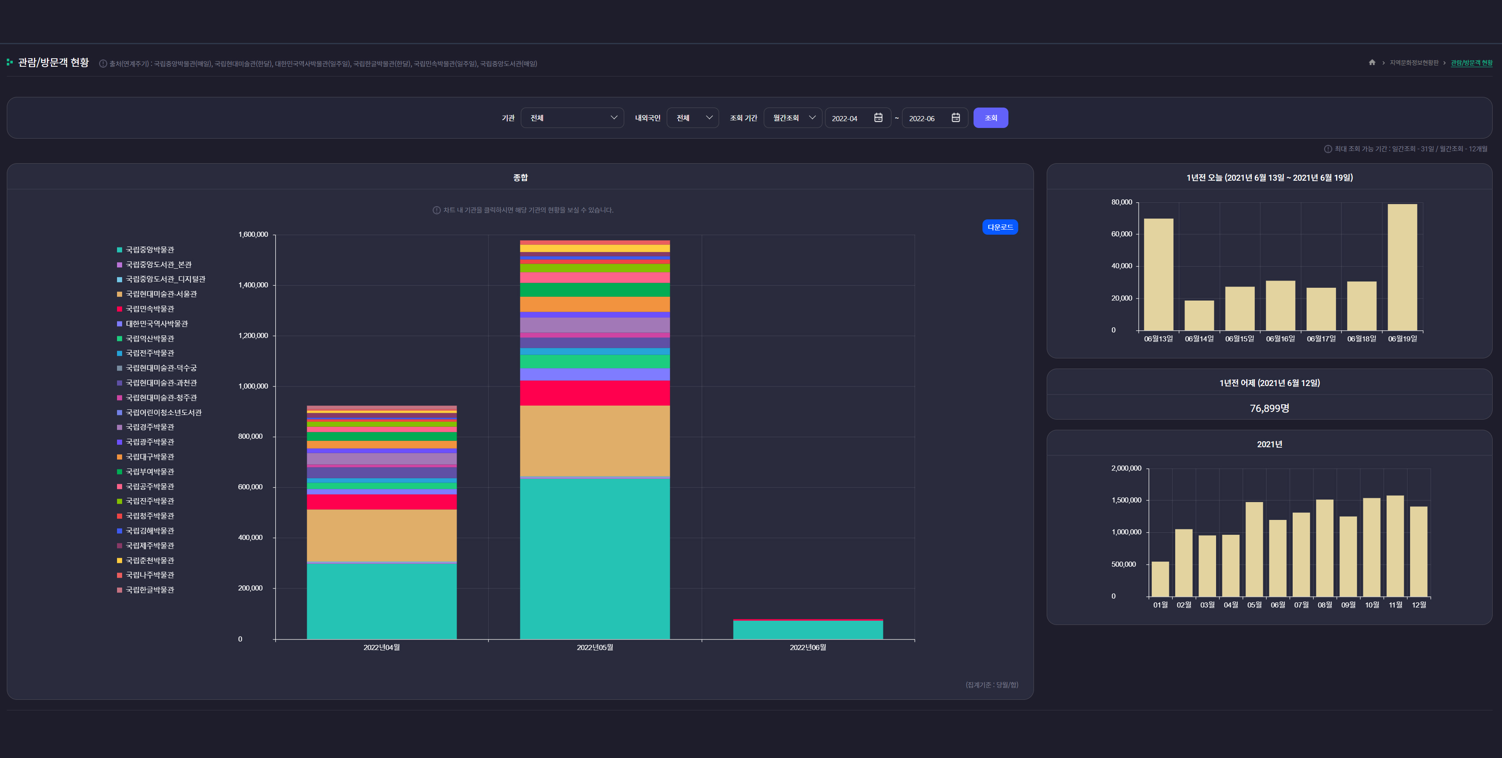
Task: Click the 76,899명 visitor count value
Action: coord(1269,409)
